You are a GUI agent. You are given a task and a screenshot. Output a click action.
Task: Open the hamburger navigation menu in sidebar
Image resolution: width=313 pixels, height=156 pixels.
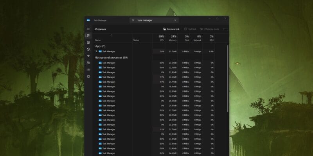click(88, 29)
